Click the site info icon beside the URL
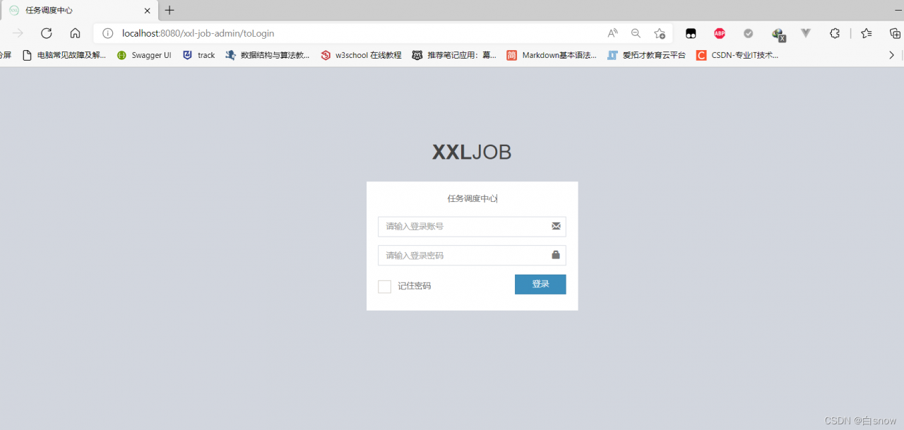The width and height of the screenshot is (904, 430). click(x=107, y=33)
